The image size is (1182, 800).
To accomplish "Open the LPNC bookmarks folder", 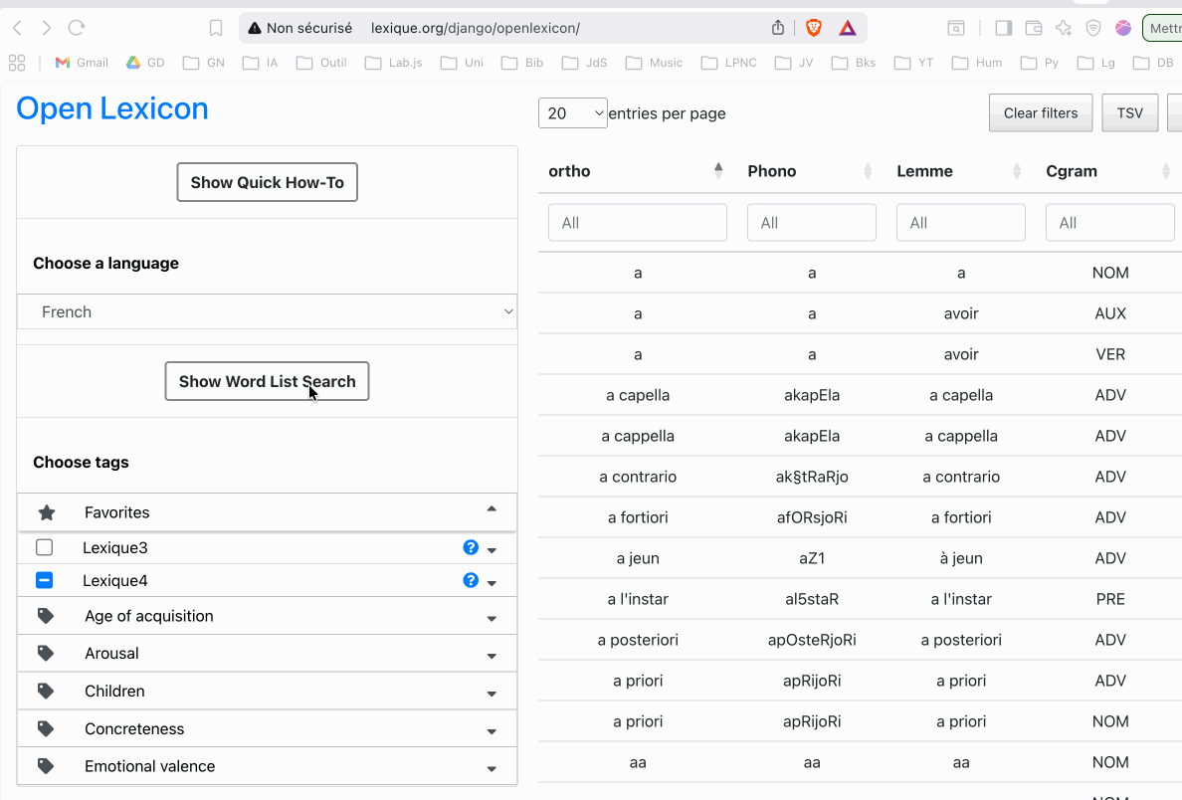I will tap(728, 63).
